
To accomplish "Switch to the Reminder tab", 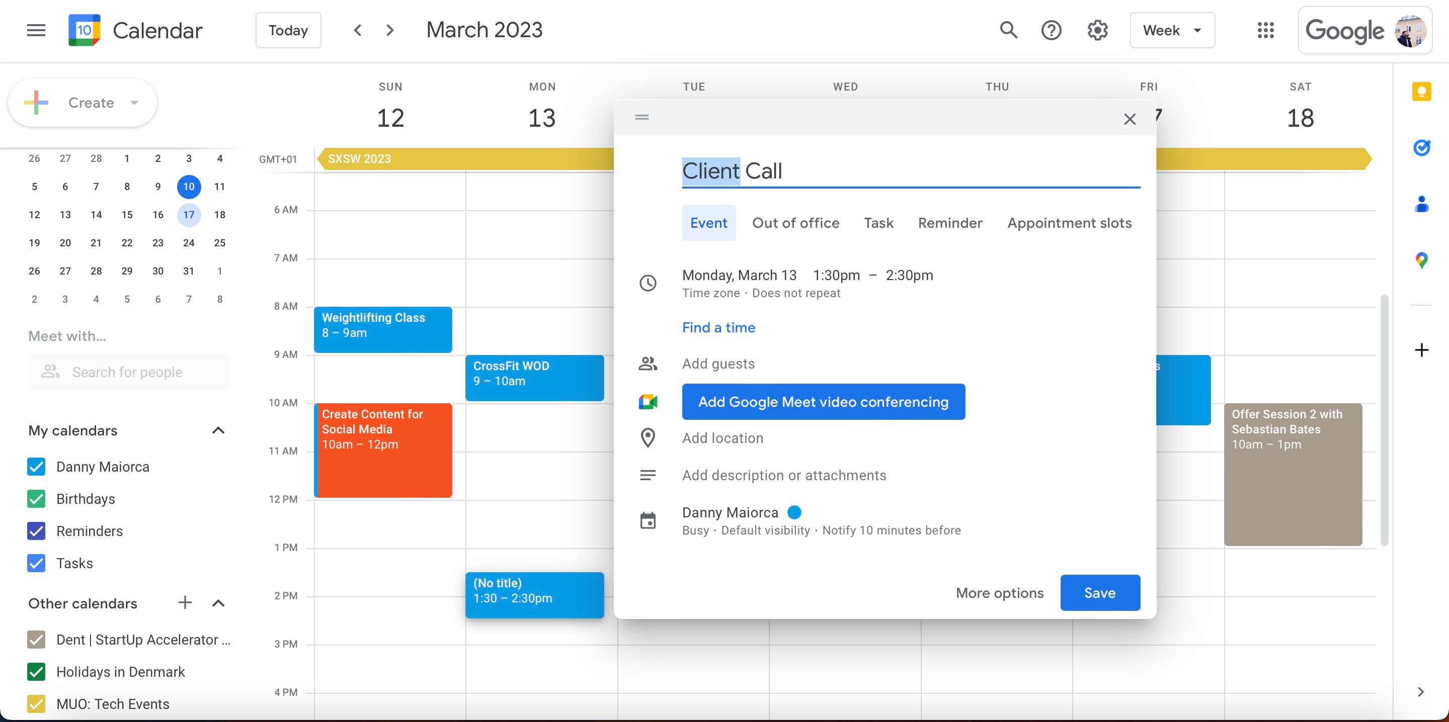I will pyautogui.click(x=950, y=223).
